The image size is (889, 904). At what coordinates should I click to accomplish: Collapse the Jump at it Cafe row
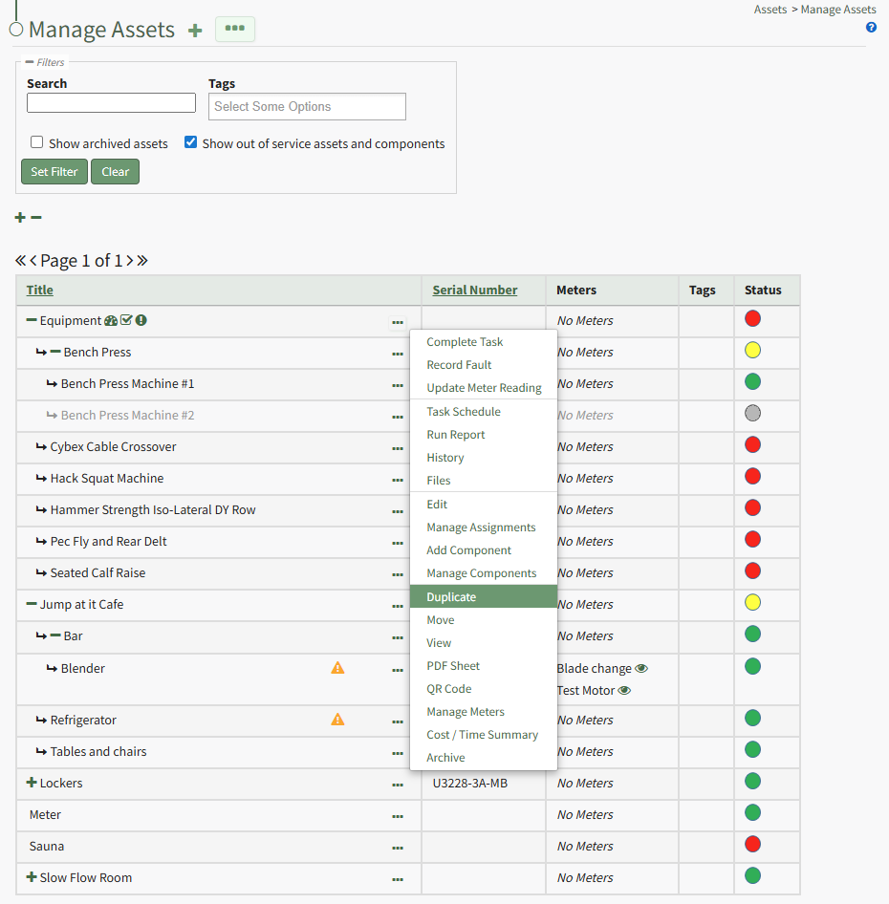pyautogui.click(x=32, y=605)
